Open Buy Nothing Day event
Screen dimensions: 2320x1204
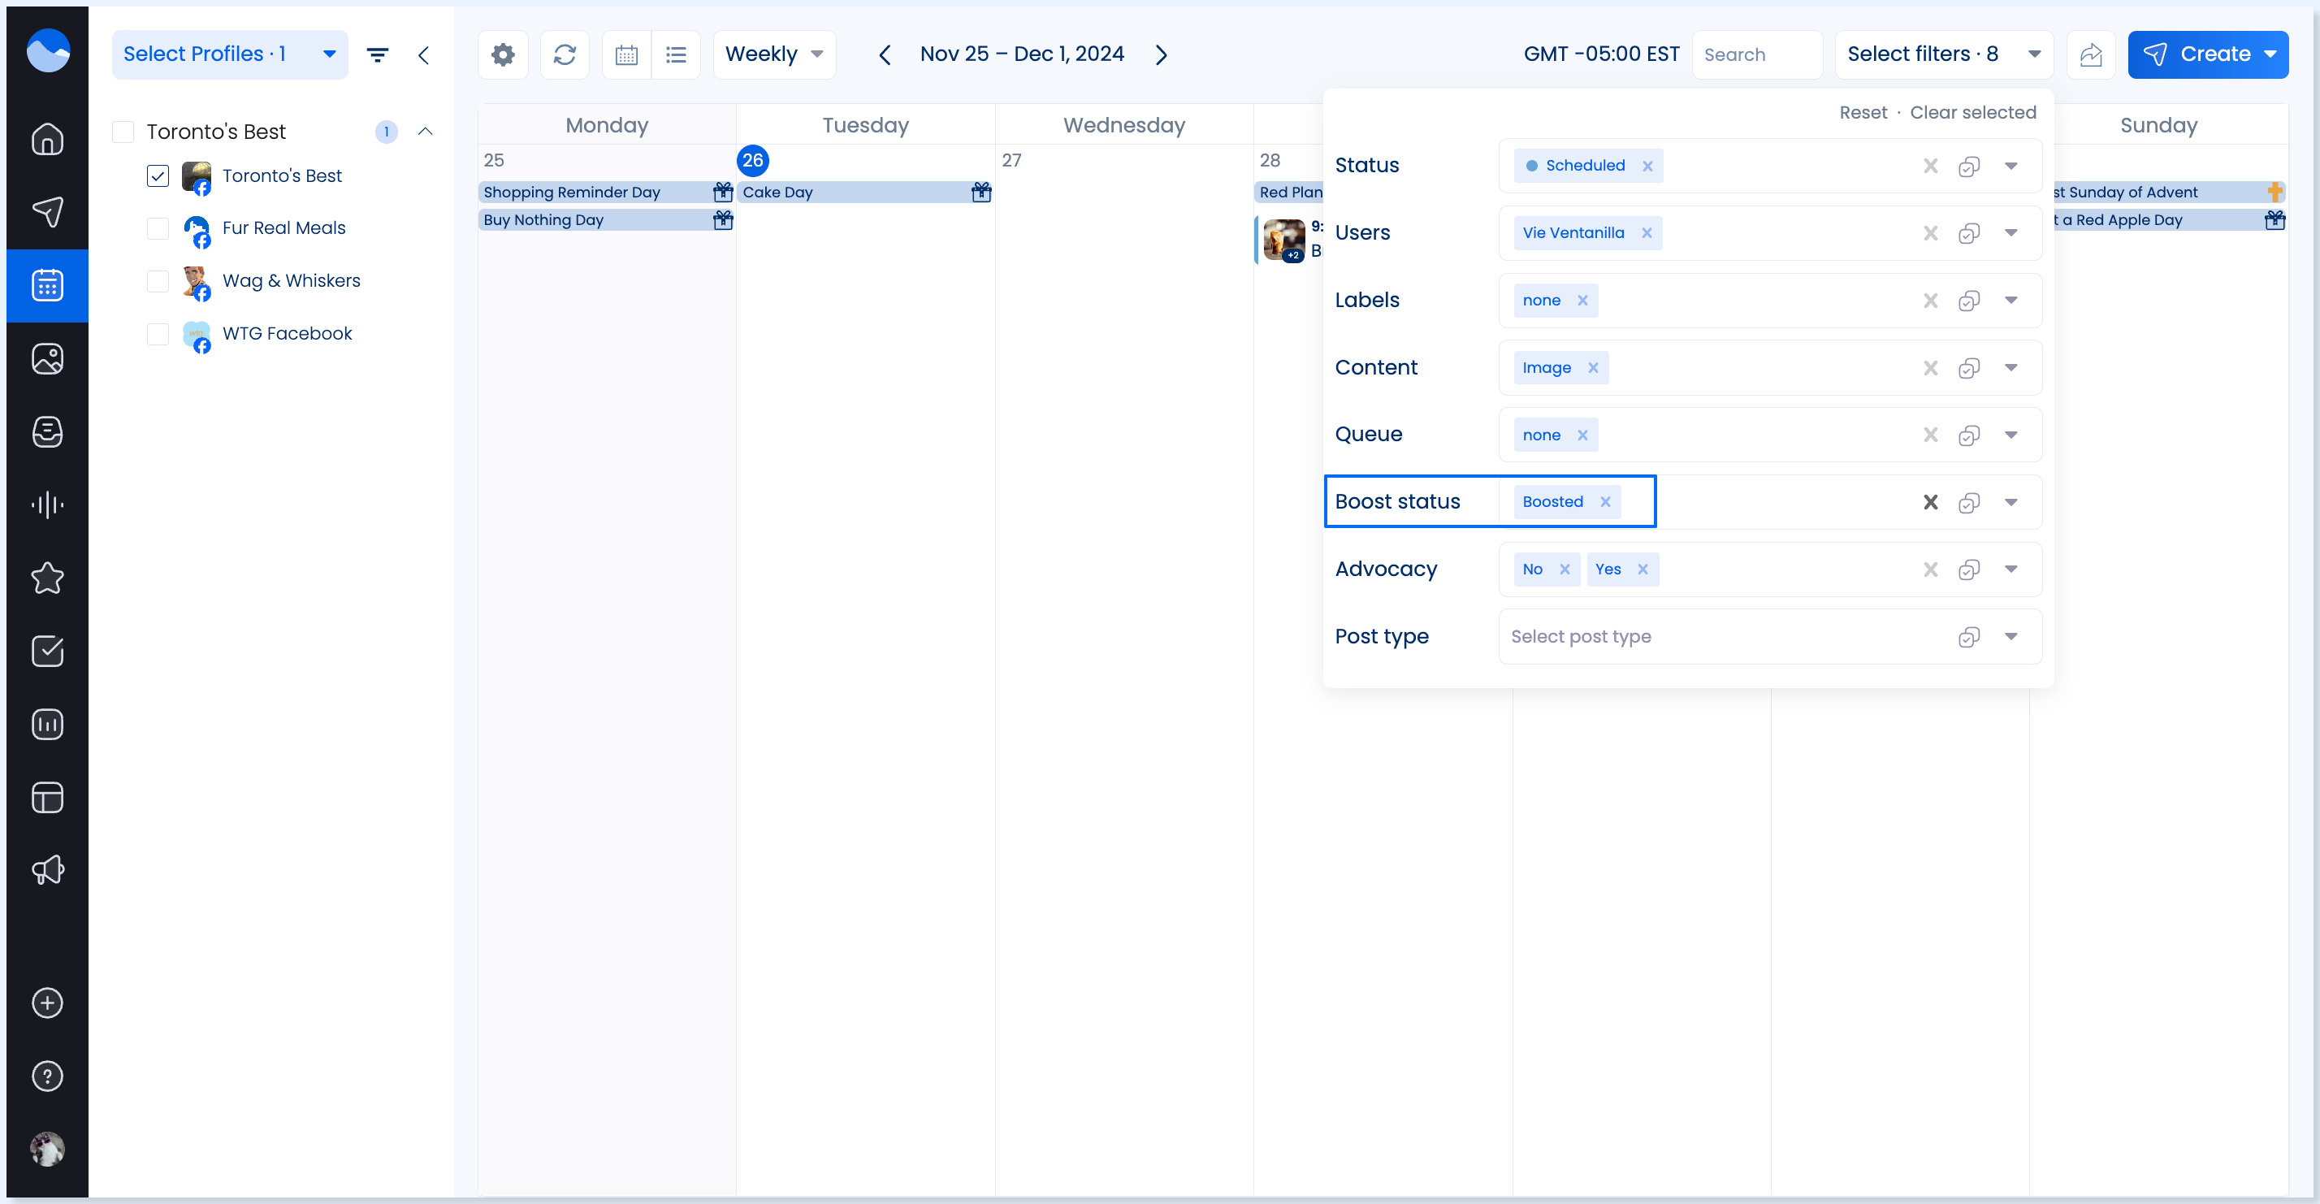click(606, 219)
